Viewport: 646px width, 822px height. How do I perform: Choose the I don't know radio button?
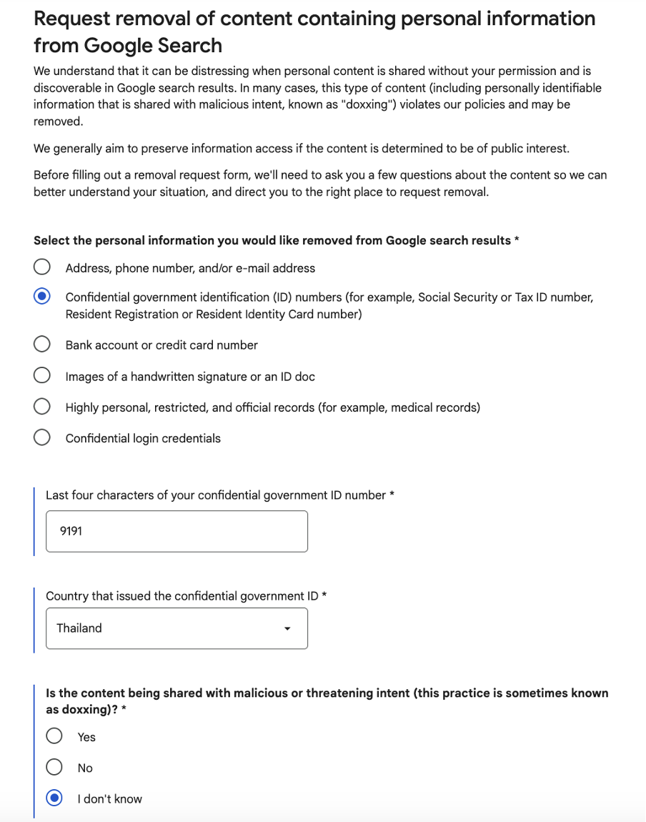tap(54, 798)
